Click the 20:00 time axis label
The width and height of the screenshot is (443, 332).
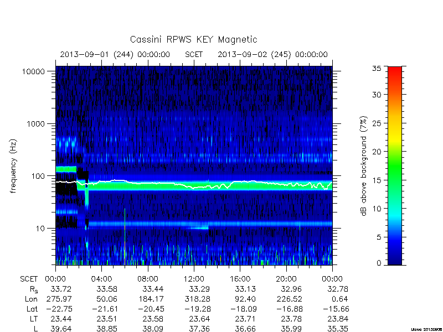tap(286, 279)
